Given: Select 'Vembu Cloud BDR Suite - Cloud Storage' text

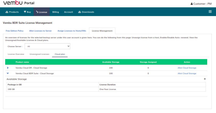Looking at the screenshot, I should 35,73.
